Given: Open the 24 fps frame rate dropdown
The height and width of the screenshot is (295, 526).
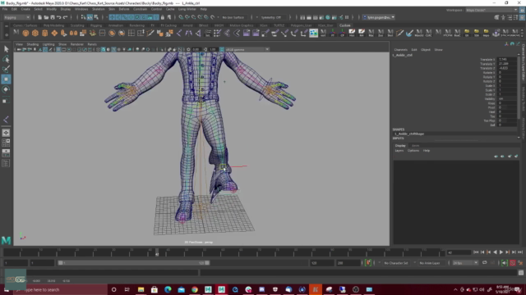Looking at the screenshot, I should (x=465, y=263).
